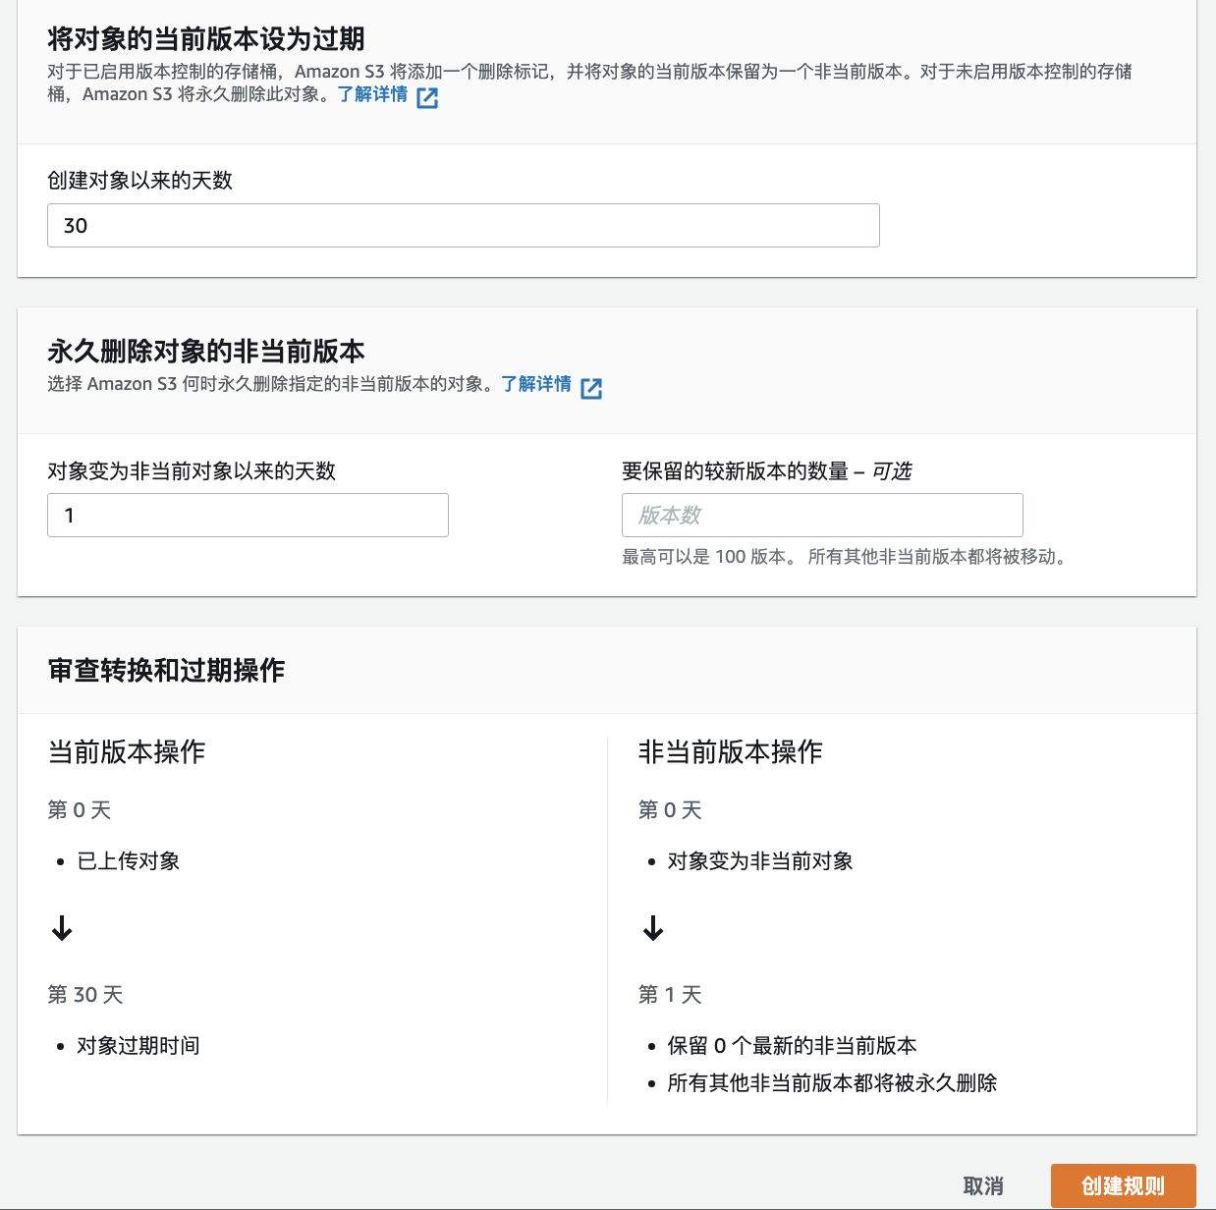Image resolution: width=1216 pixels, height=1210 pixels.
Task: Click the bullet item 已上传对象
Action: [x=127, y=861]
